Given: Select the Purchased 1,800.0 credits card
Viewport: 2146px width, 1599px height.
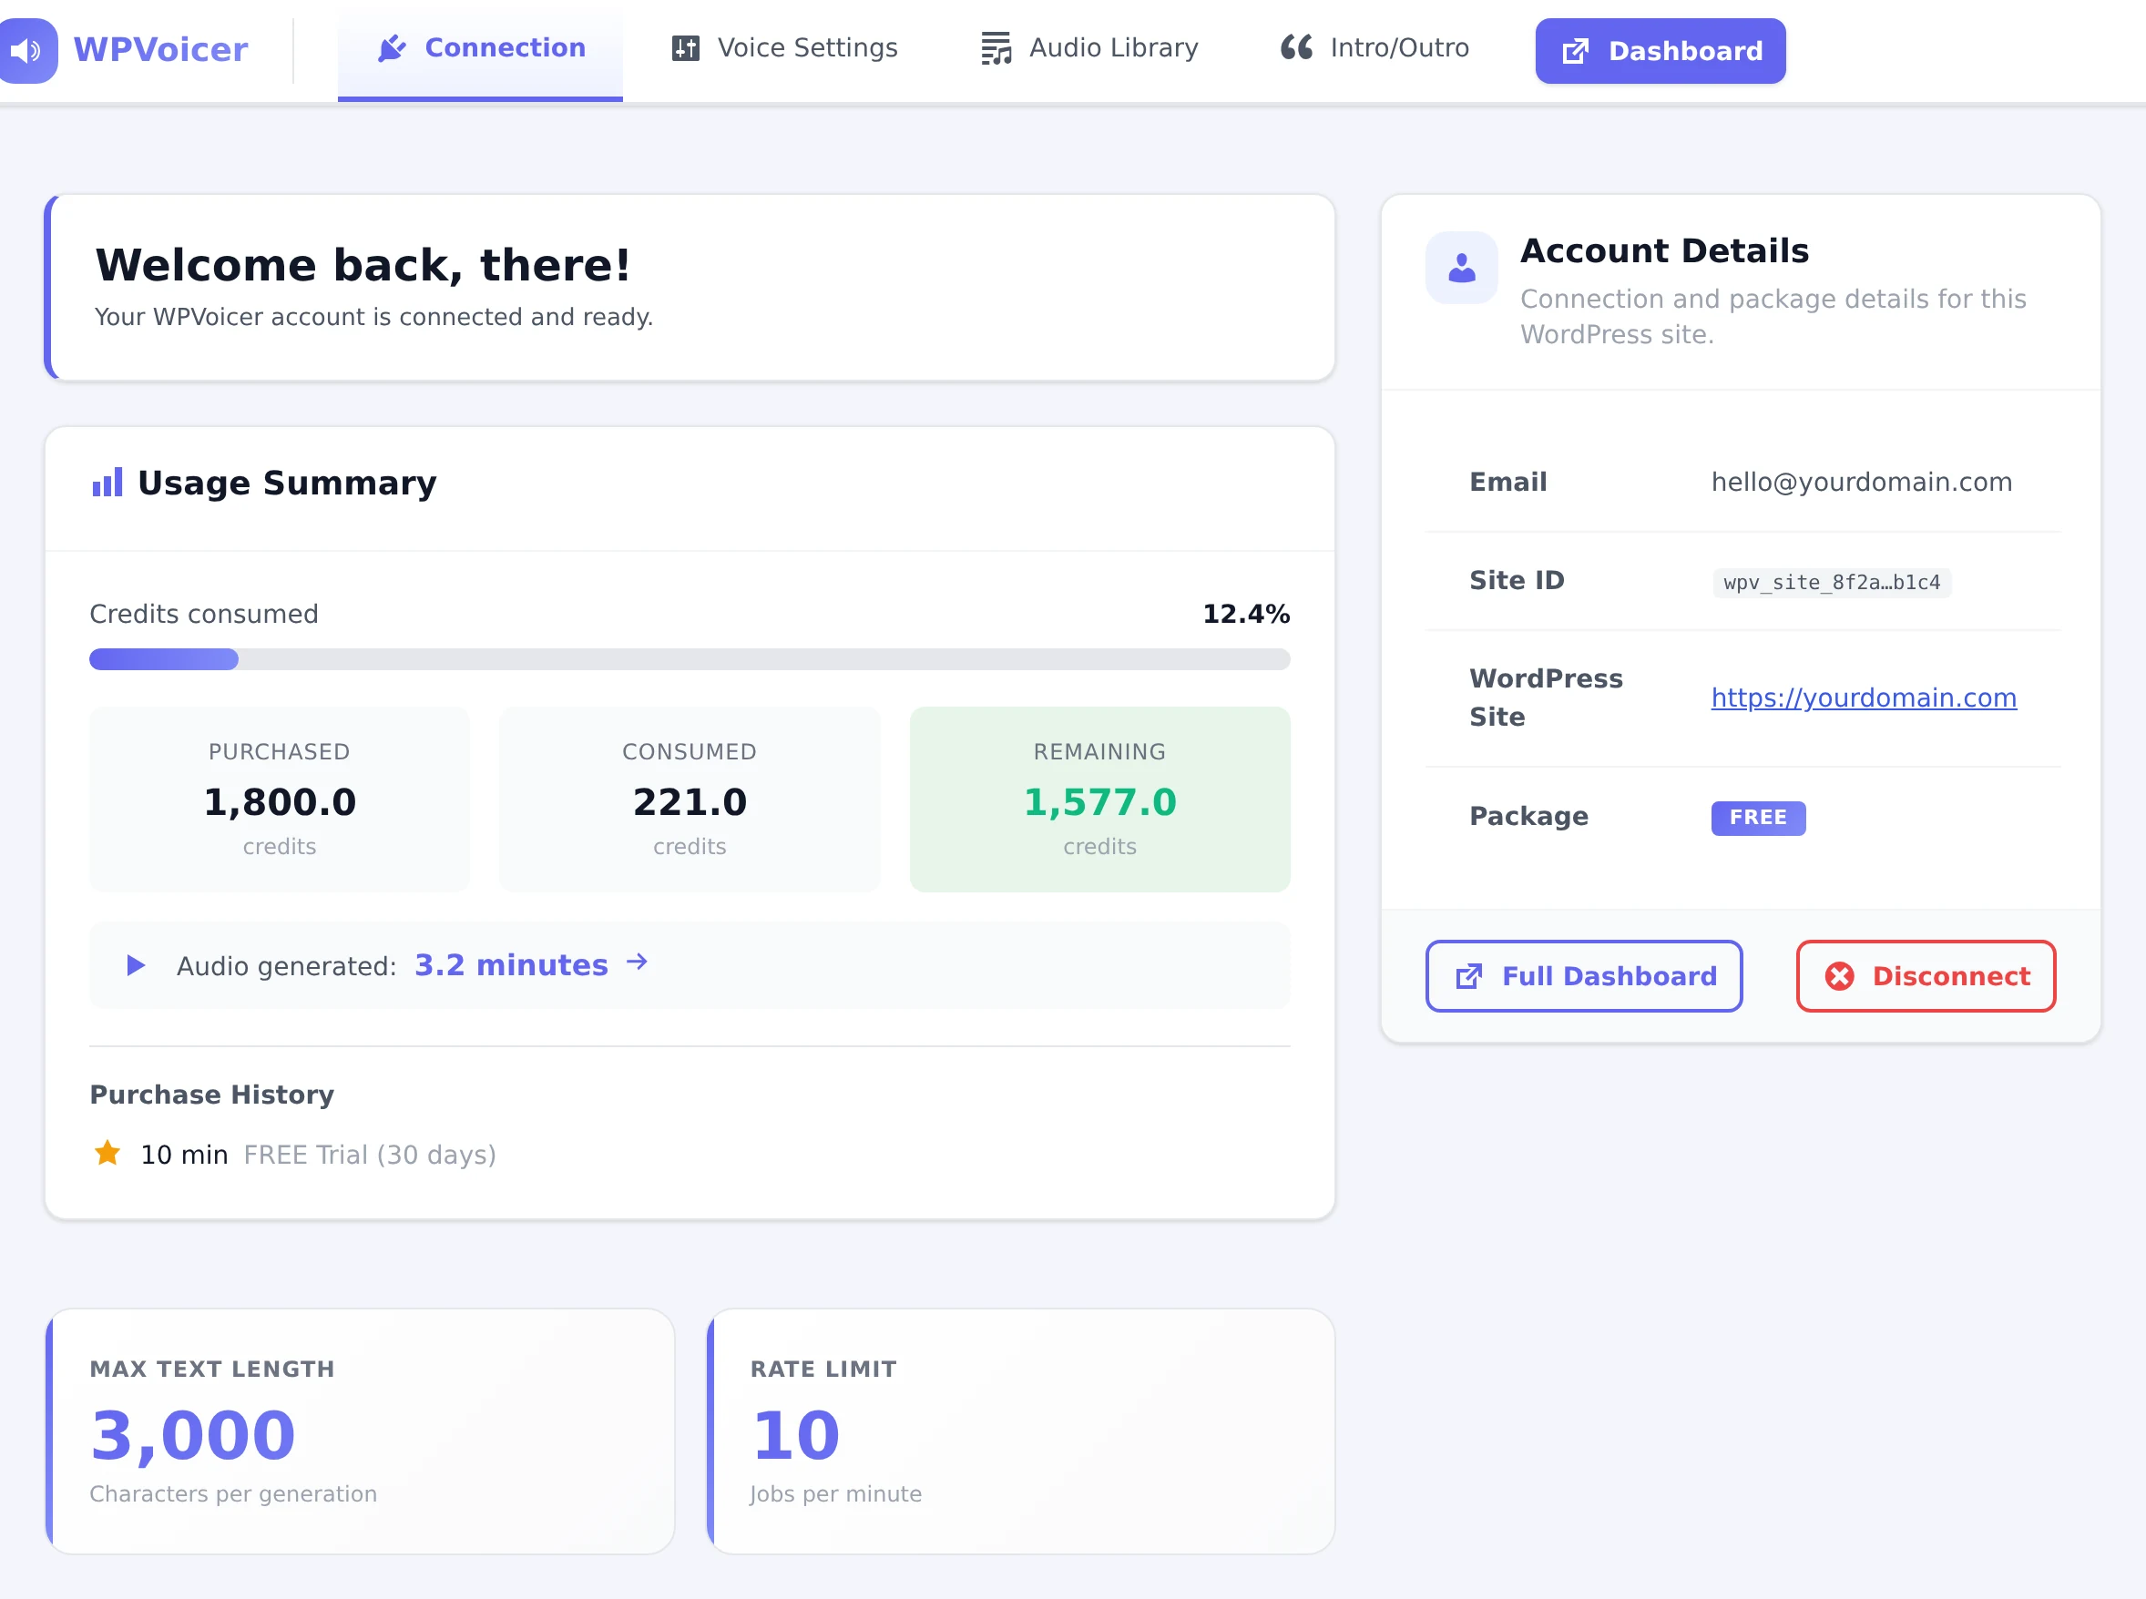Looking at the screenshot, I should (x=280, y=799).
